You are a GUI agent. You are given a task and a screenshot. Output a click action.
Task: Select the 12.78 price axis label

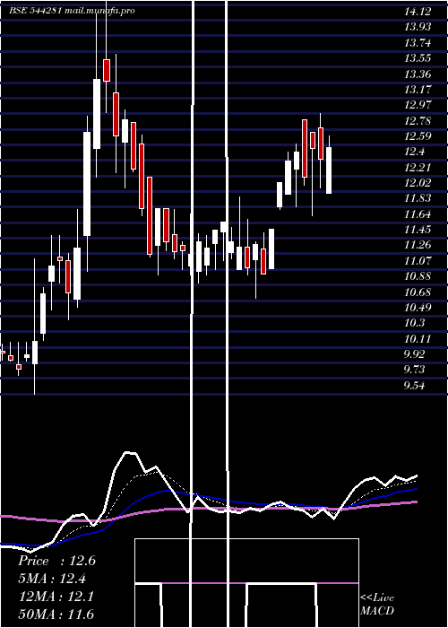(418, 120)
